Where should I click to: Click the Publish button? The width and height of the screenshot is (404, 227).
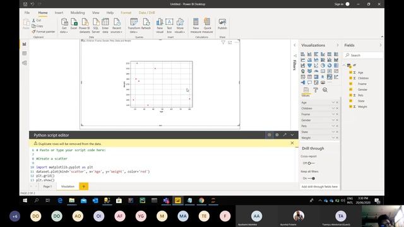click(x=222, y=24)
